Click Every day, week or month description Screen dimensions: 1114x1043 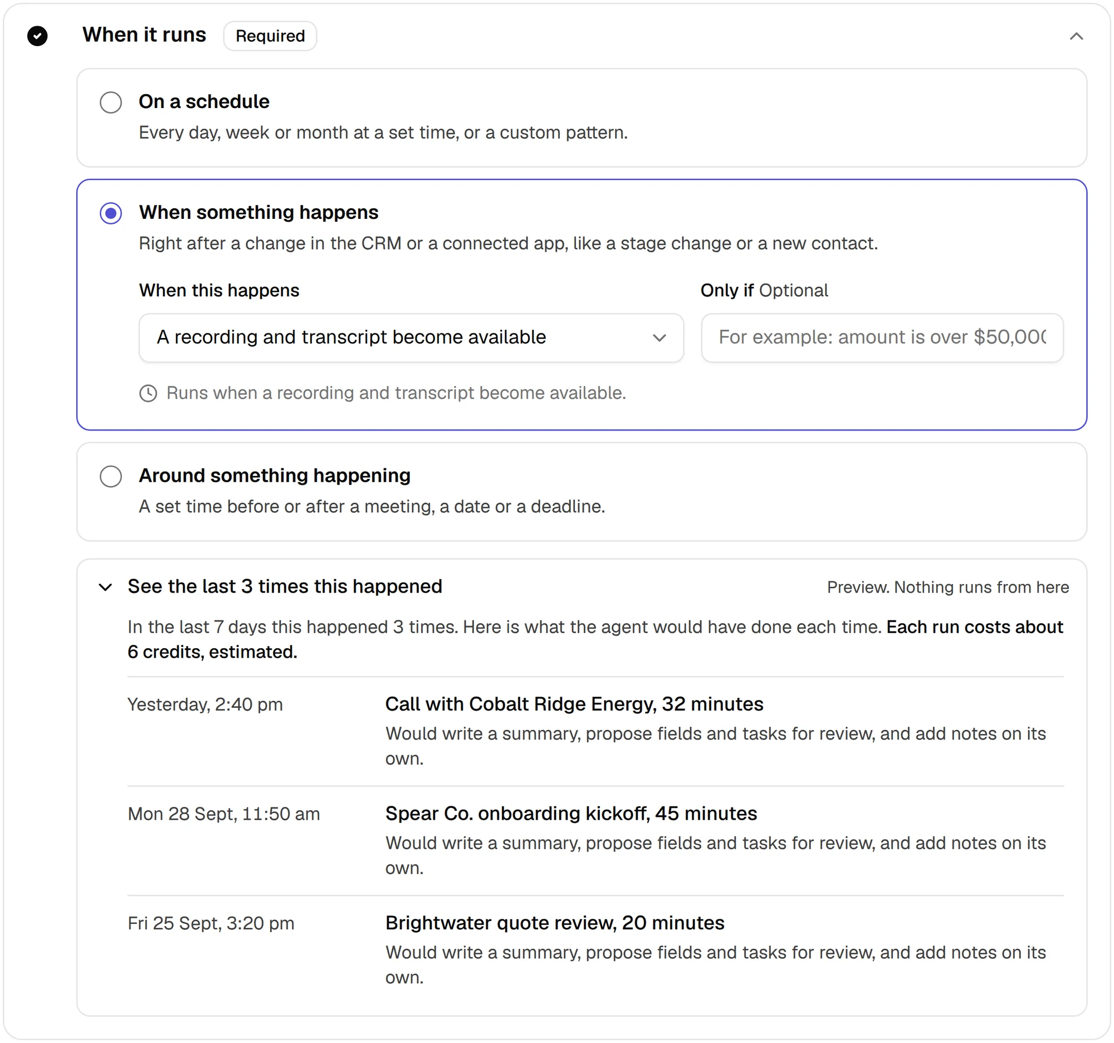point(383,133)
